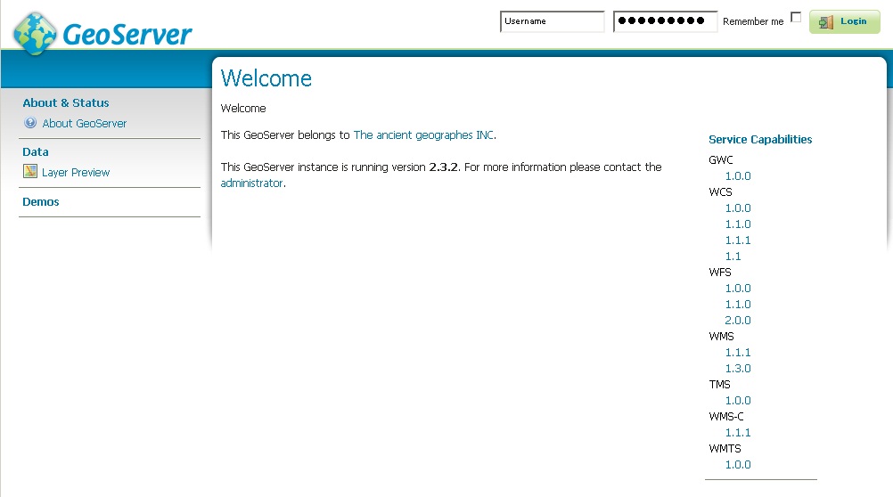Click the About GeoServer help icon
Viewport: 893px width, 497px height.
pos(30,124)
